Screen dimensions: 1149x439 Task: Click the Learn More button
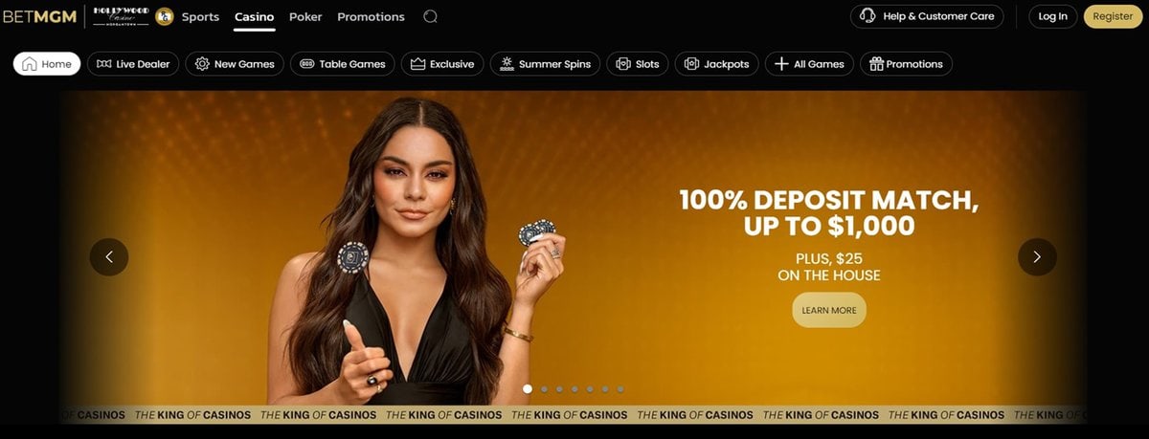pyautogui.click(x=829, y=310)
